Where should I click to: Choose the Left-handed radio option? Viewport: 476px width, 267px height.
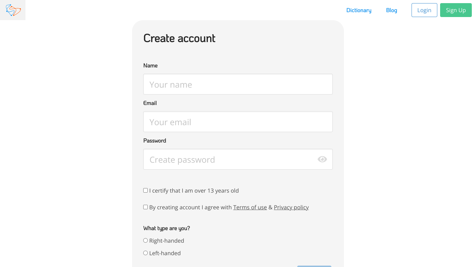[146, 253]
